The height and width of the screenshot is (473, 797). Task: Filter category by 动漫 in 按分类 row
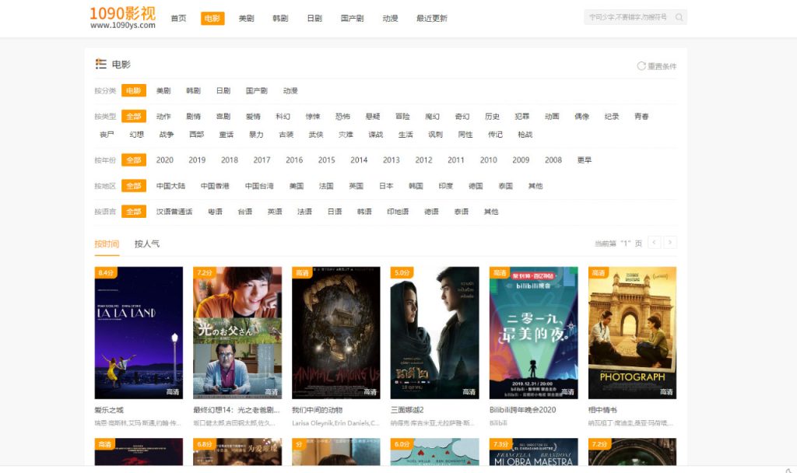point(290,91)
